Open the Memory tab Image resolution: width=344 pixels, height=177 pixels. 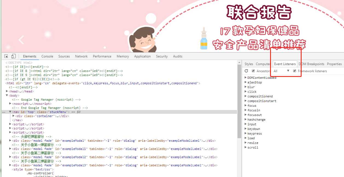[123, 56]
